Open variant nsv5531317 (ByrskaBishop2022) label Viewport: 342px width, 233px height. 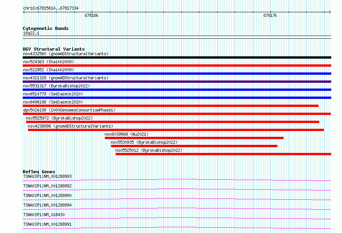[x=56, y=86]
